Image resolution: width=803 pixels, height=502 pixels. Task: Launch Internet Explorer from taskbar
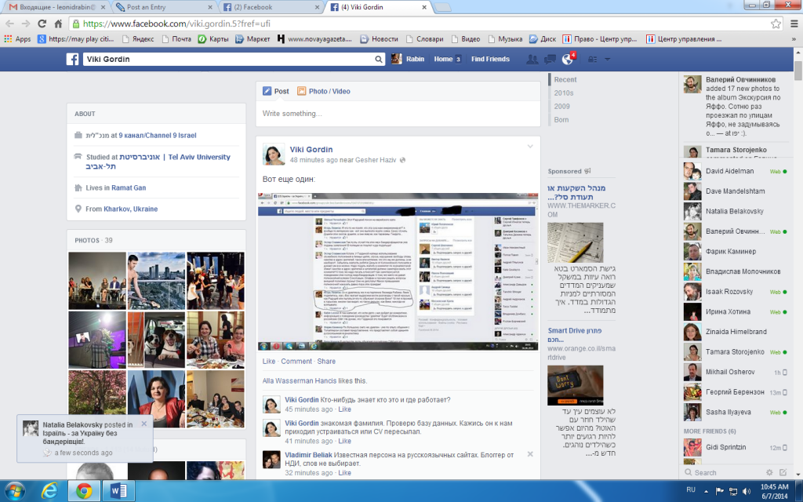49,491
